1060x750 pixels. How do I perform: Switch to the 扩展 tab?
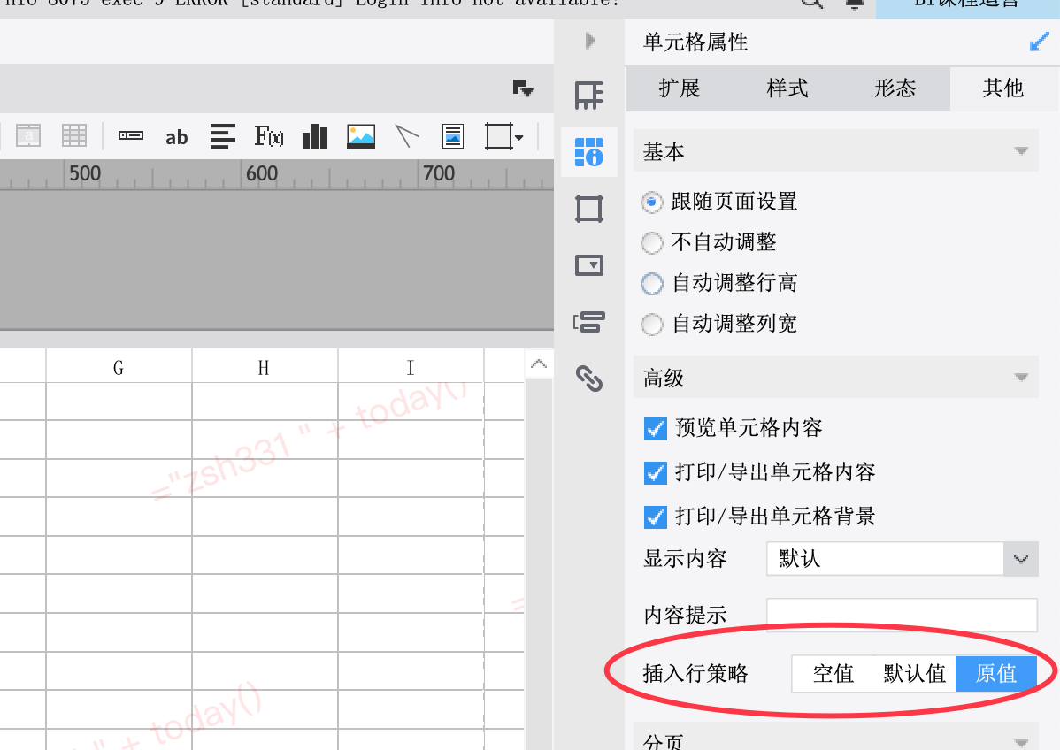[x=680, y=88]
